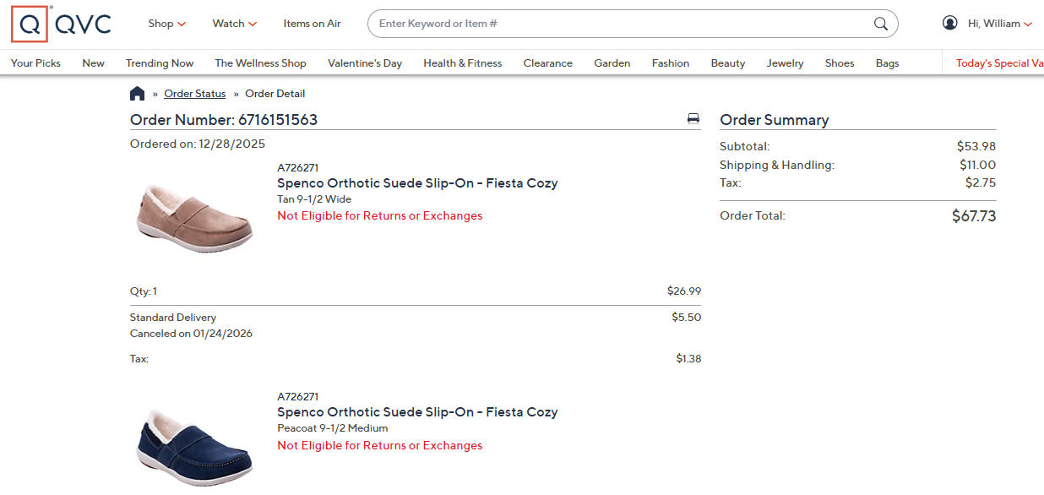Open the tan Spenco Slip-On product title

(417, 183)
